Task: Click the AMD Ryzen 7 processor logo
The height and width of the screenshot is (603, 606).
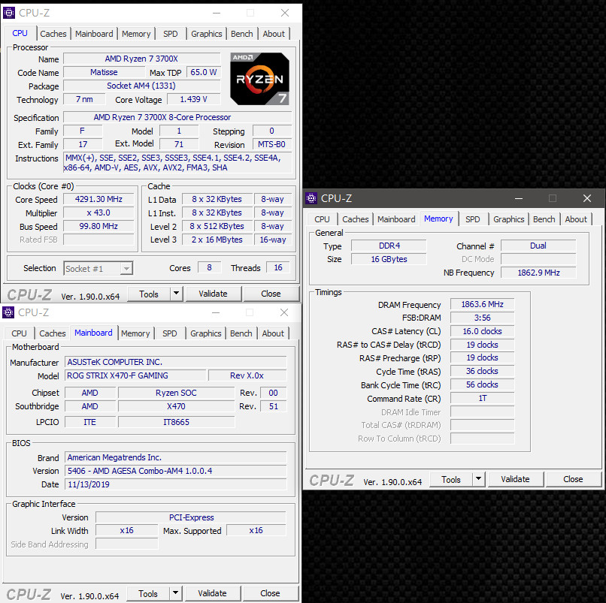Action: coord(259,79)
